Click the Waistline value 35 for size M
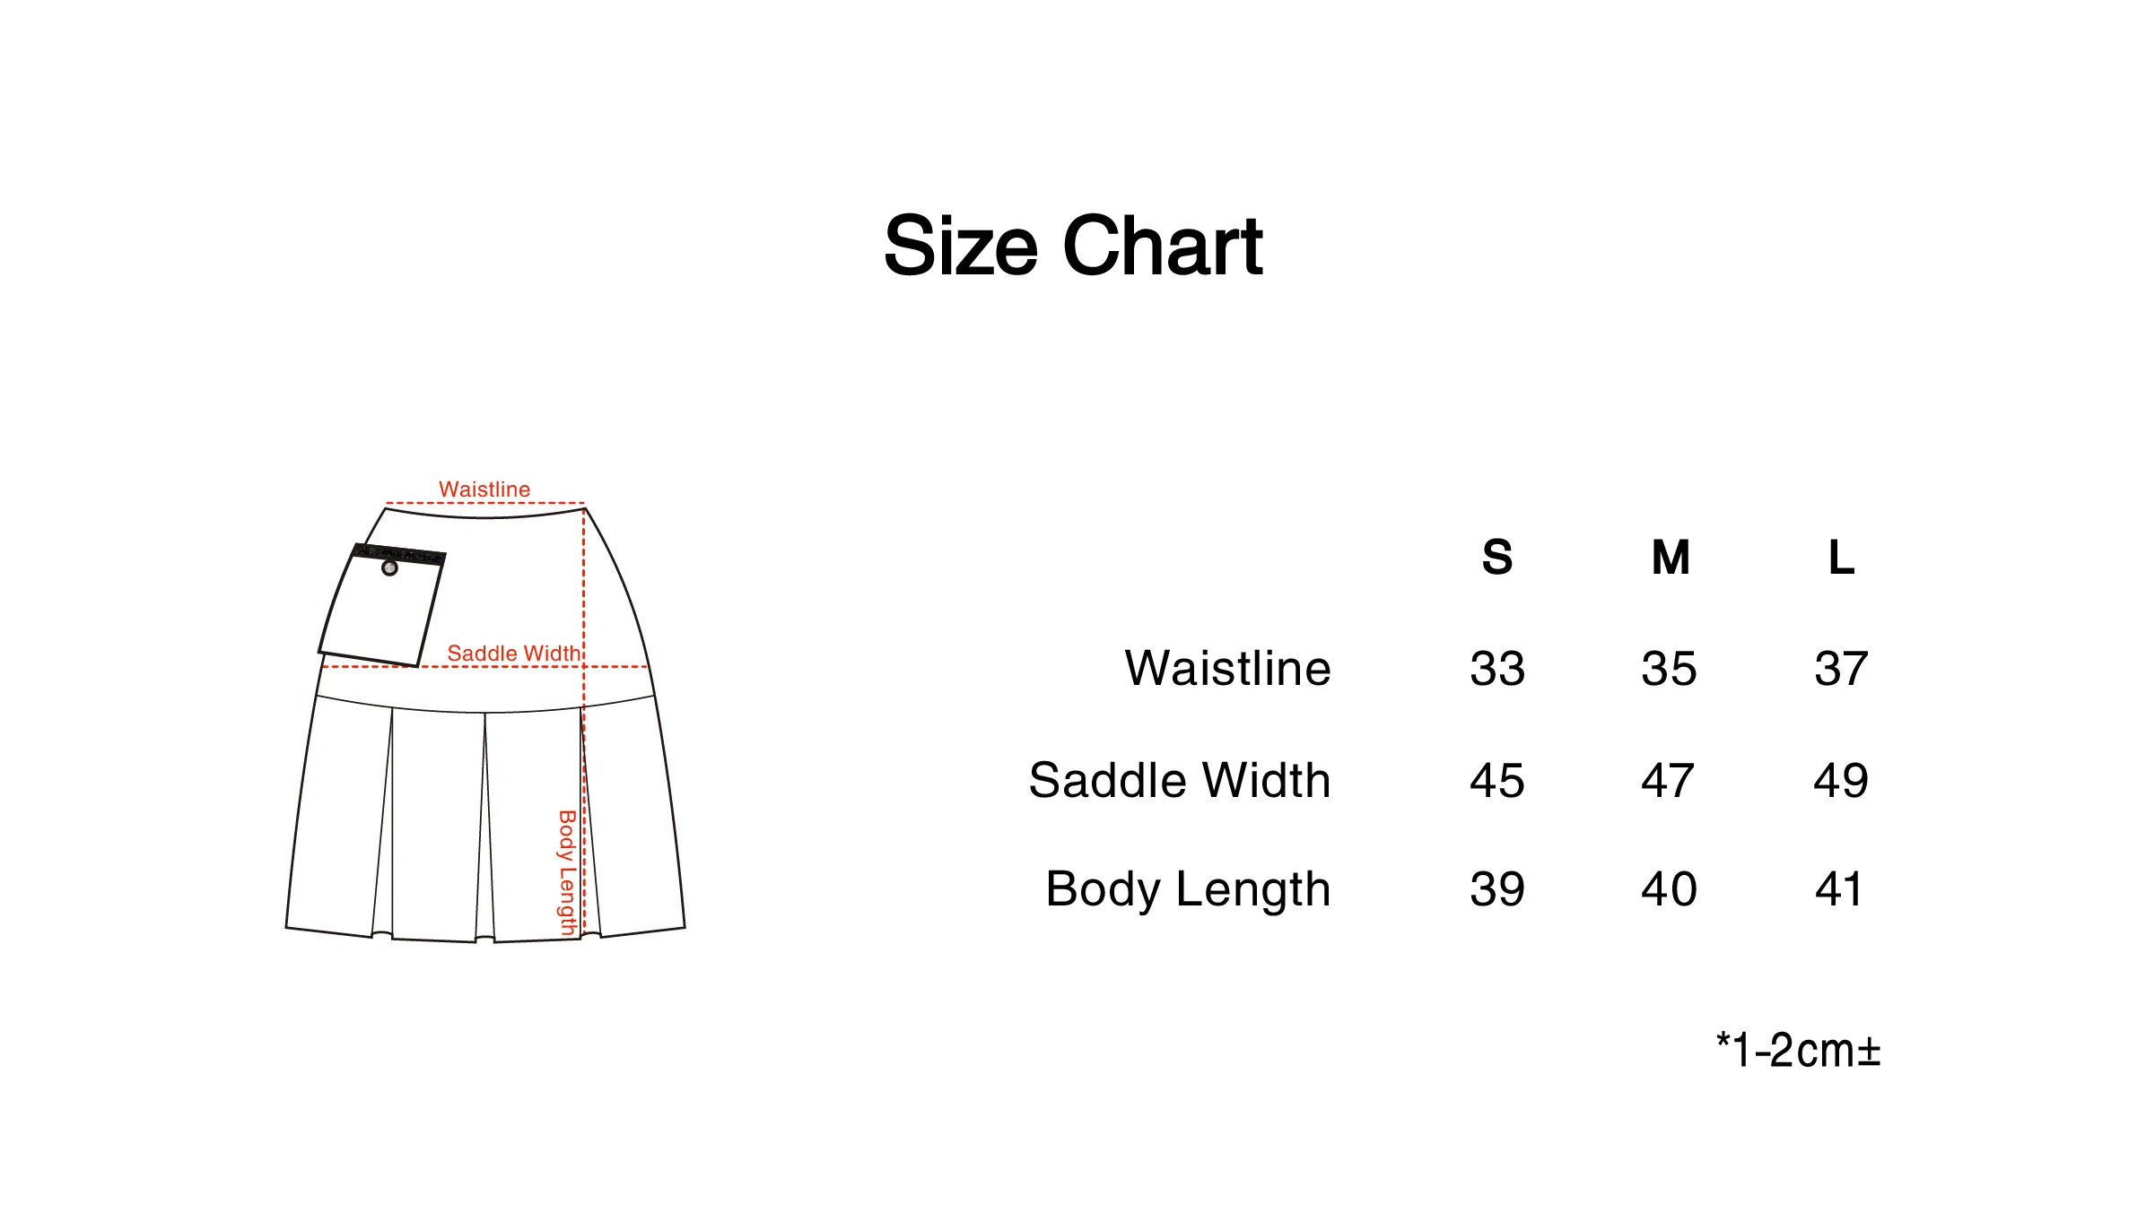2146x1230 pixels. point(1669,669)
